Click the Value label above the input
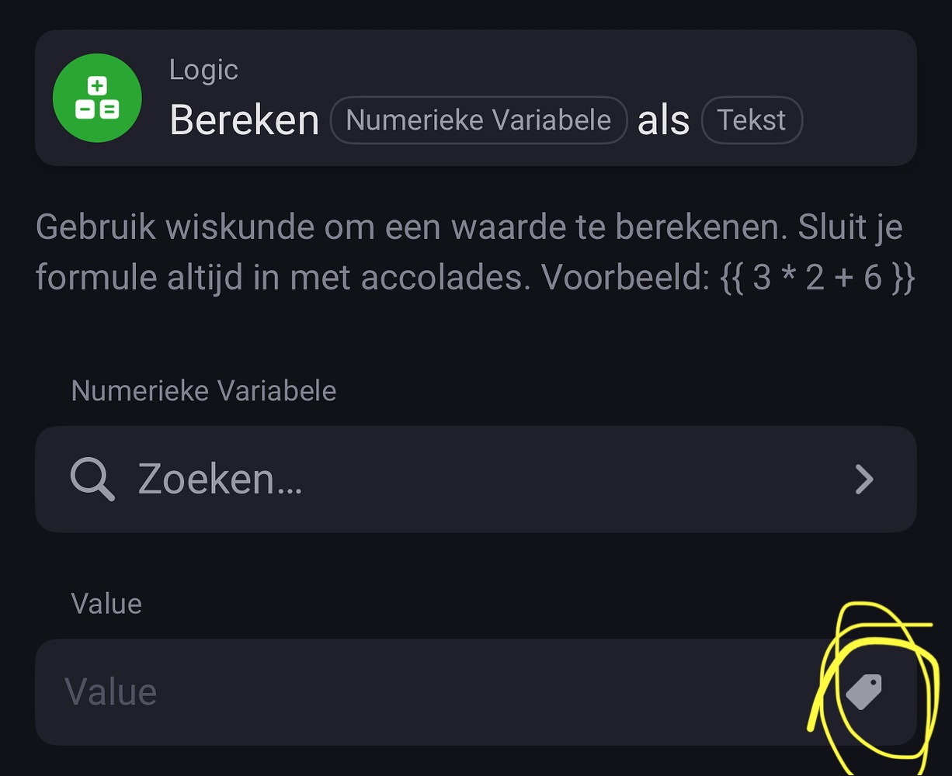 tap(106, 604)
